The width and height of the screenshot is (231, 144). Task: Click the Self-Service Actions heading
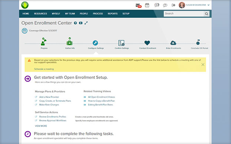click(46, 113)
